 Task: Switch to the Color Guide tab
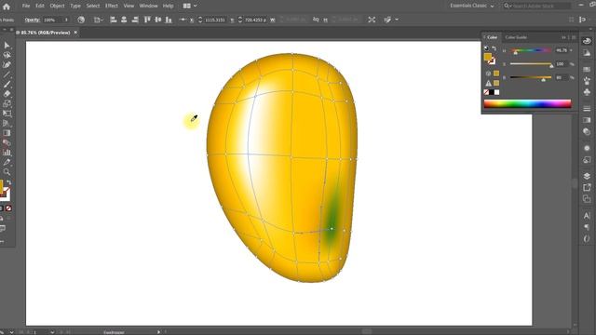coord(516,37)
